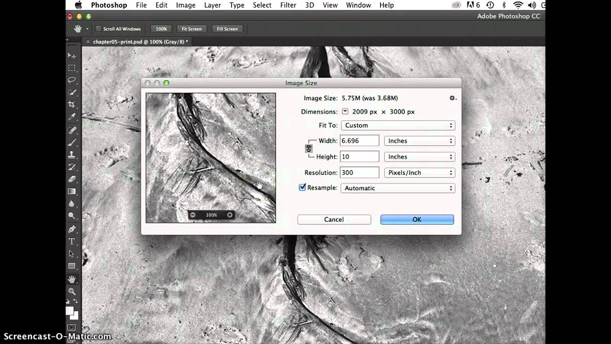Select the Quick Selection tool
This screenshot has height=344, width=611.
tap(72, 92)
